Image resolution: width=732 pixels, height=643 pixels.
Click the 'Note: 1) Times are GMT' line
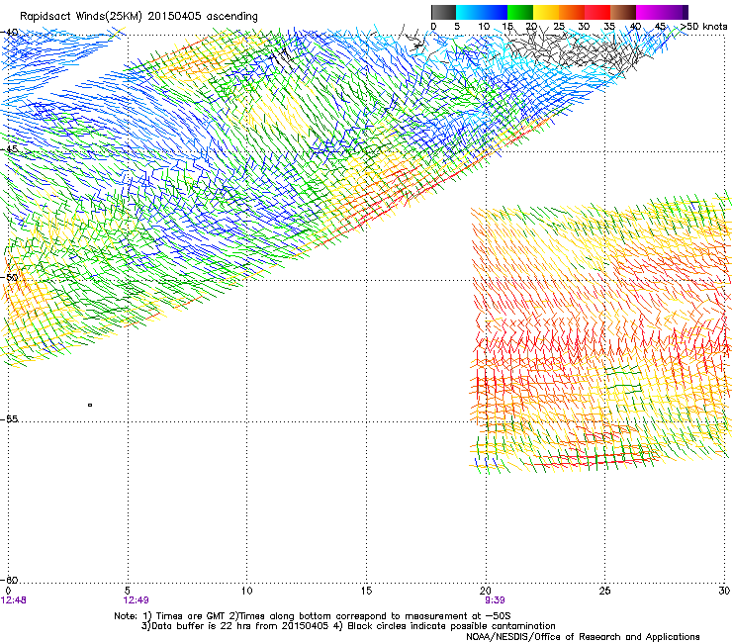[x=313, y=616]
